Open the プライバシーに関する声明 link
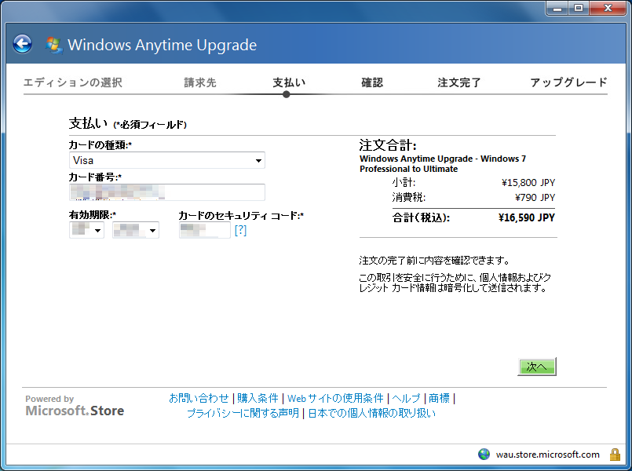The image size is (632, 471). [x=243, y=413]
